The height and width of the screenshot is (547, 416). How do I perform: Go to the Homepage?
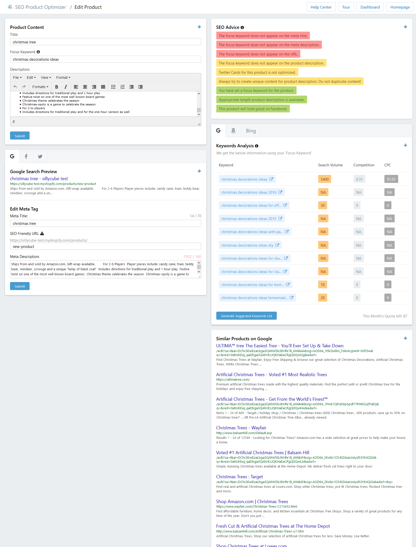click(x=400, y=7)
